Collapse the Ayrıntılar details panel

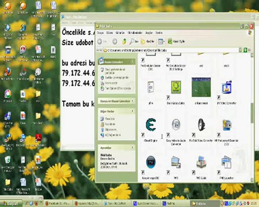click(132, 148)
